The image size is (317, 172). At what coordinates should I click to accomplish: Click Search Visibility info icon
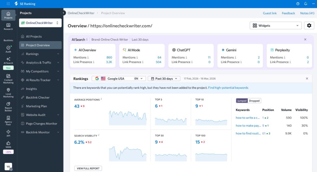[99, 135]
